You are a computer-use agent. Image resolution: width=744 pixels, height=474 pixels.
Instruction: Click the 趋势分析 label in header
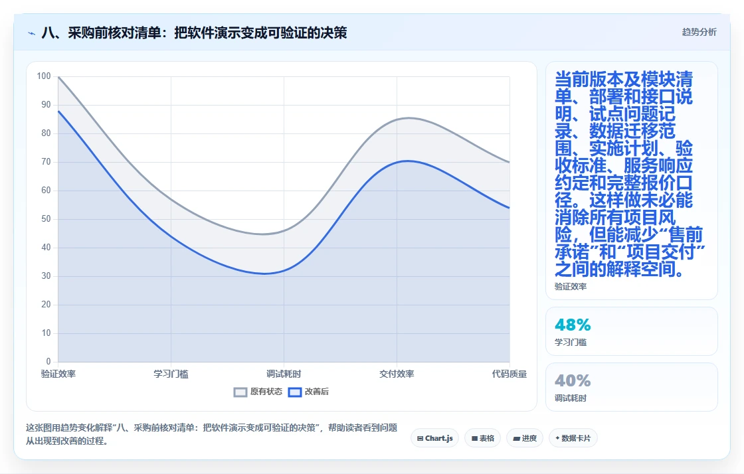pos(699,33)
